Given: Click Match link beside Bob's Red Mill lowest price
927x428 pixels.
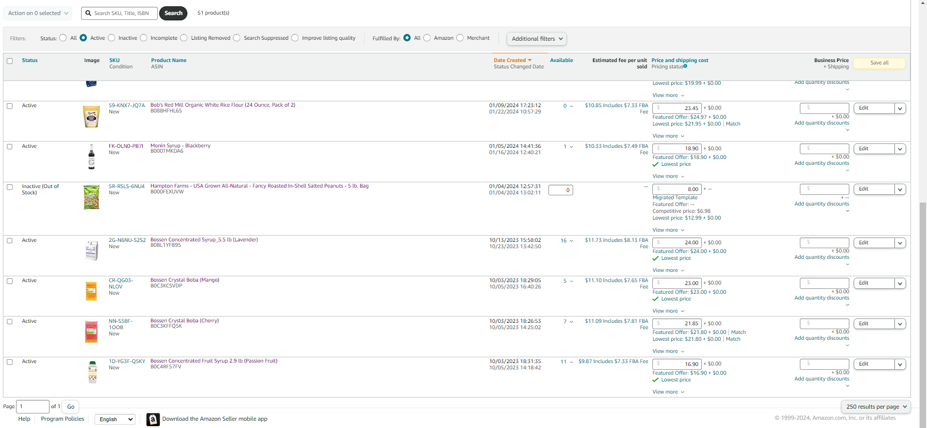Looking at the screenshot, I should tap(733, 124).
